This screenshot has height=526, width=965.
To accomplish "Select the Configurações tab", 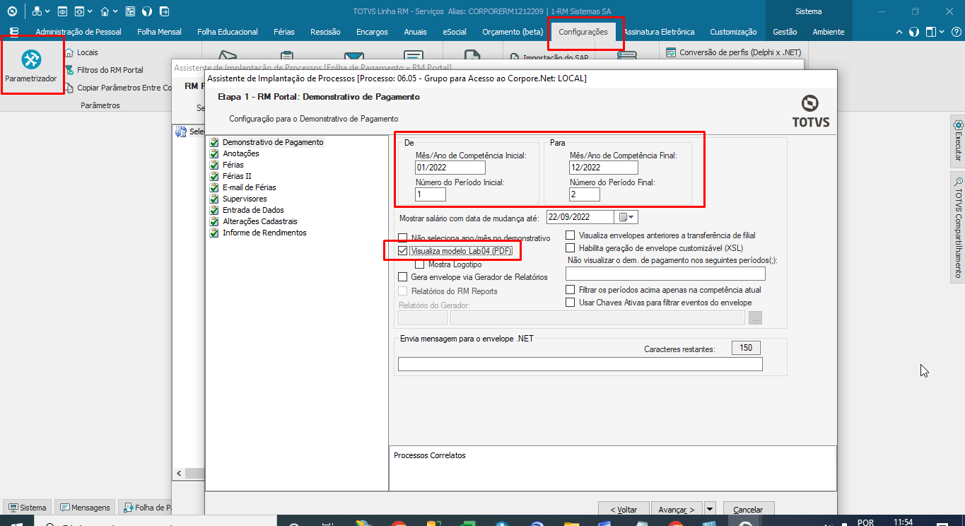I will tap(583, 32).
